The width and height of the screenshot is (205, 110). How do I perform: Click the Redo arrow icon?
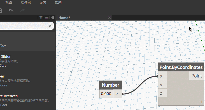point(22,10)
